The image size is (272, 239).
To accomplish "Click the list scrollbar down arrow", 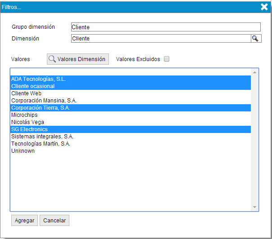I will coord(255,207).
